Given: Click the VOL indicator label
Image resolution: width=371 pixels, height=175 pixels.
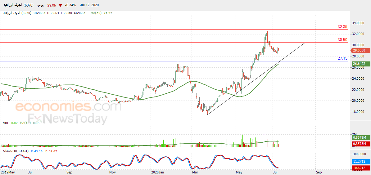Looking at the screenshot, I should point(6,123).
